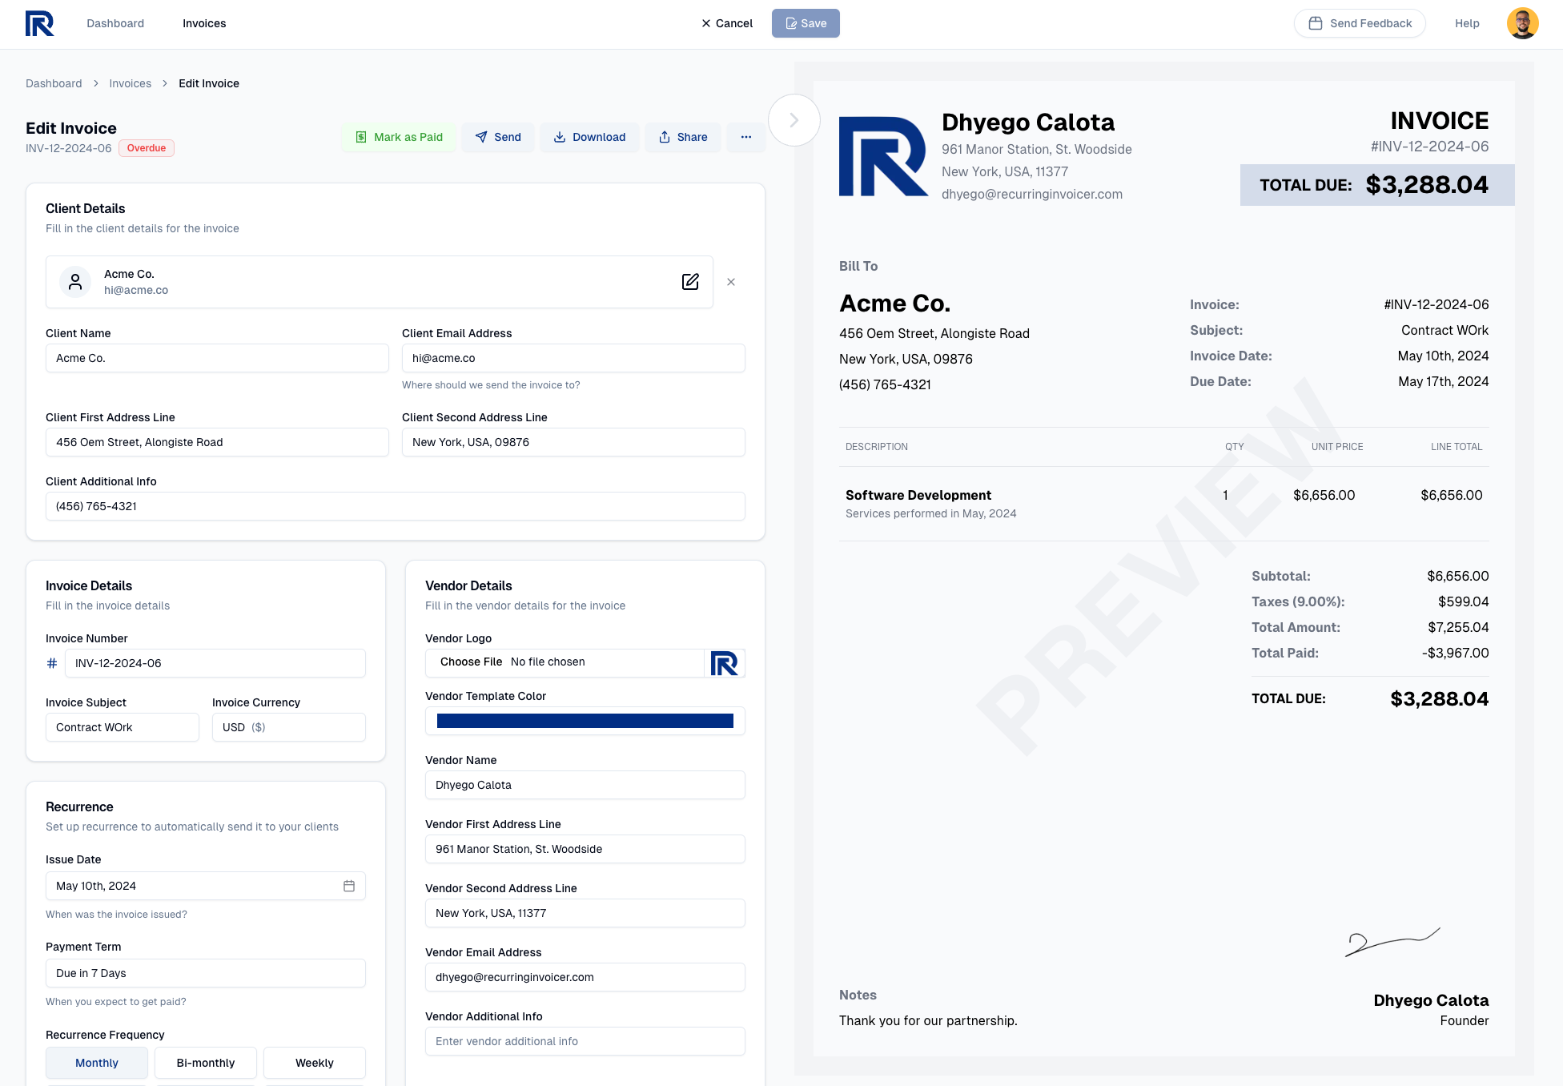Select Bi-monthly recurrence frequency
Screen dimensions: 1563x1086
[x=206, y=1063]
